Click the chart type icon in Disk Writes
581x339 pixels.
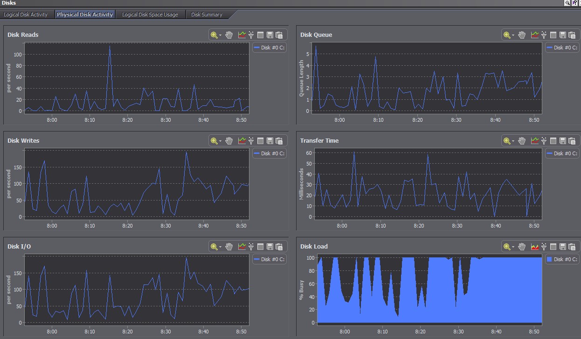click(242, 141)
